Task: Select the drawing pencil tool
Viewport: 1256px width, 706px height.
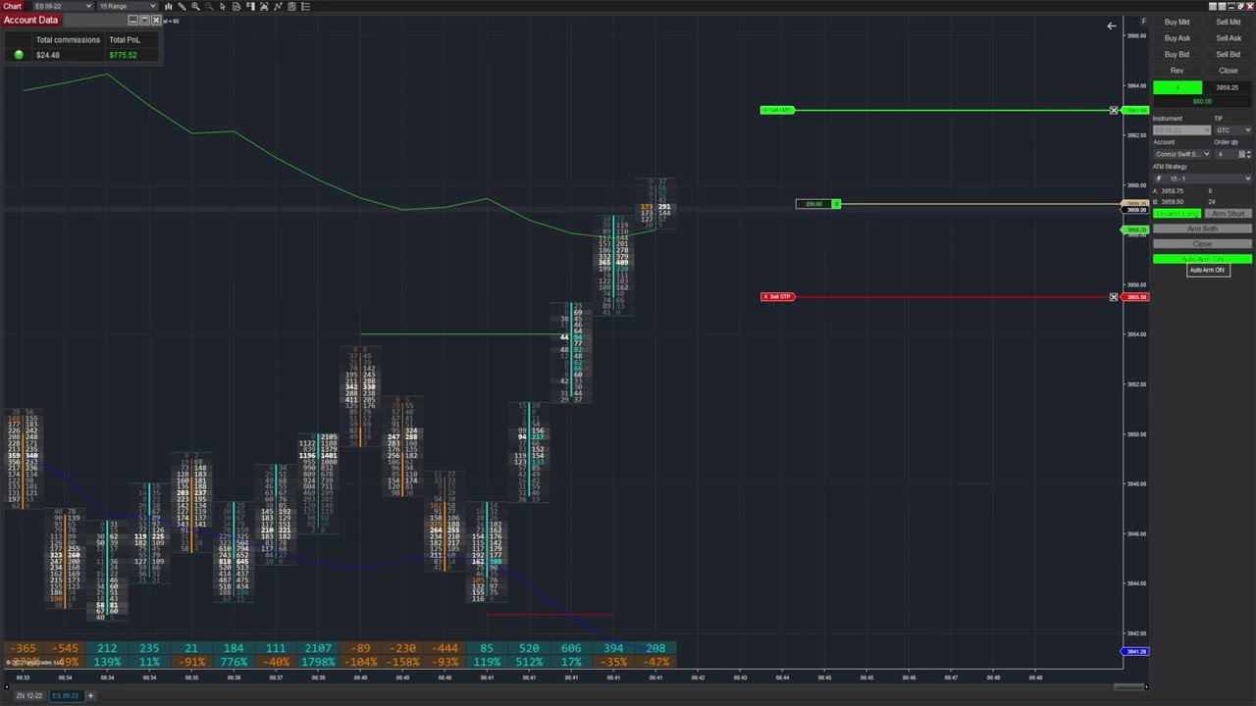Action: [182, 6]
